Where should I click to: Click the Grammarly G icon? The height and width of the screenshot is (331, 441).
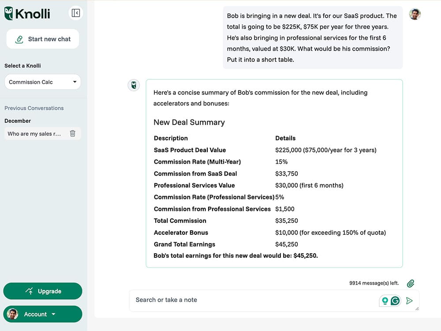[x=395, y=301]
